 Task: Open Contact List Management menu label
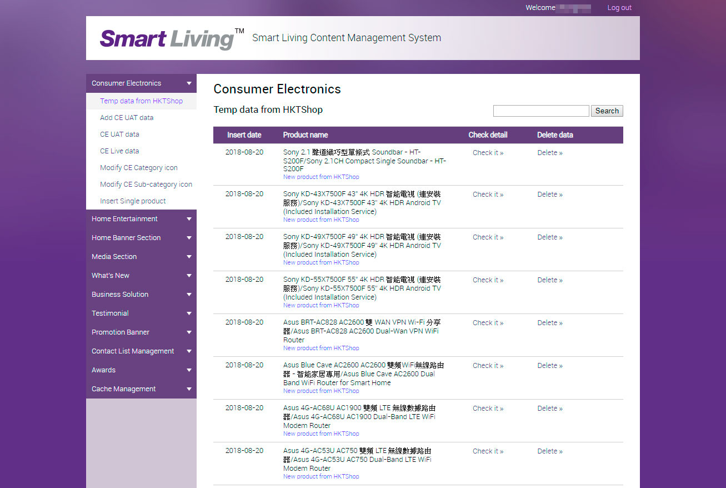(133, 351)
